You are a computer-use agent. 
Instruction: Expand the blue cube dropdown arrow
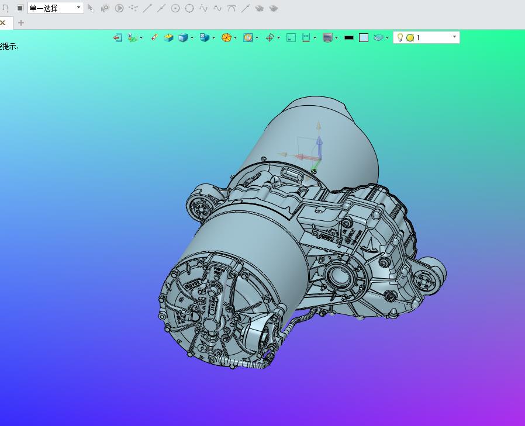click(192, 37)
